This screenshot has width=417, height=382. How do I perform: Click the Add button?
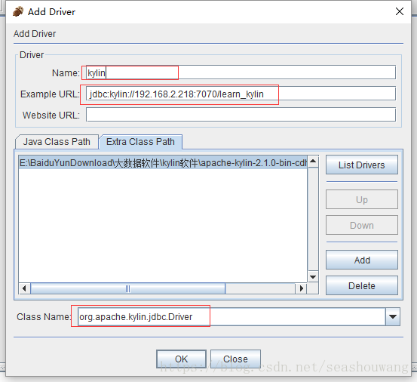(362, 260)
